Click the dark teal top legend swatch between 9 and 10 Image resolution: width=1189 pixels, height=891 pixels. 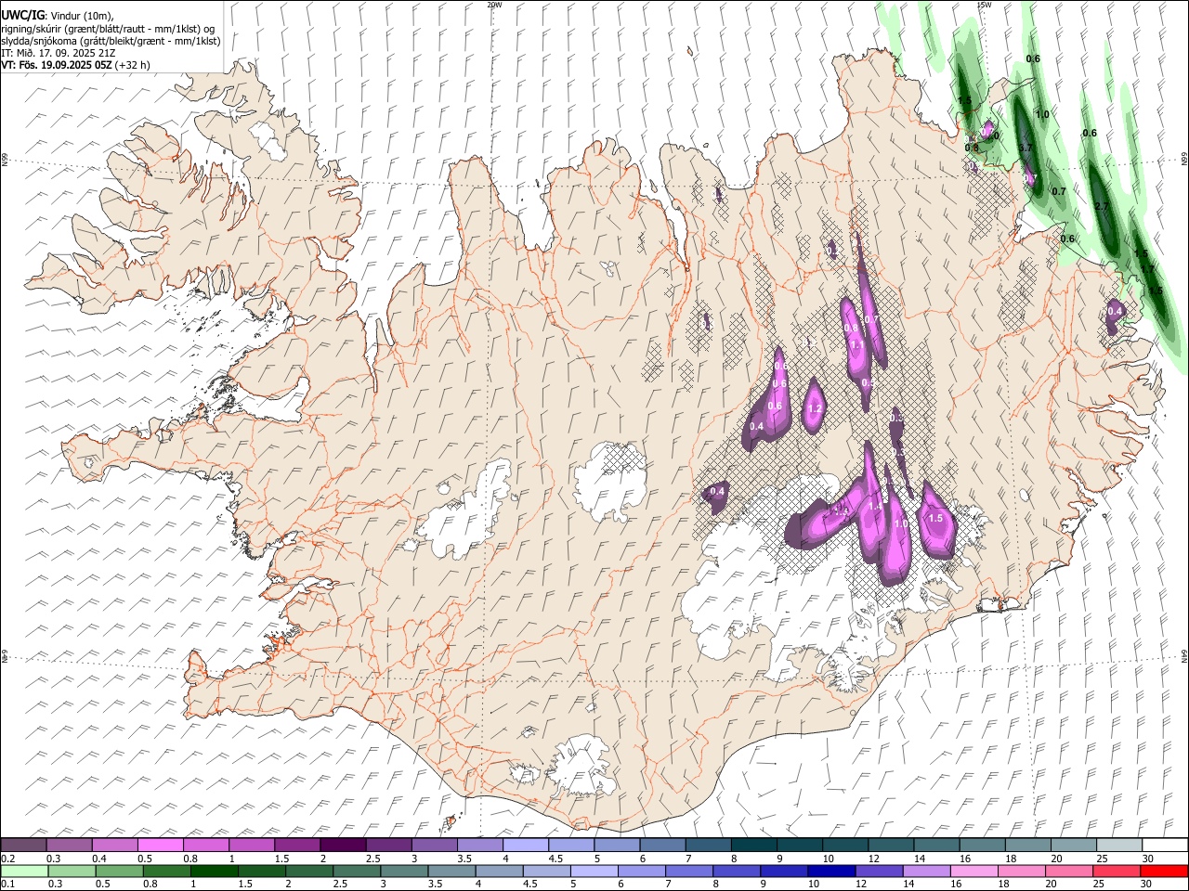coord(800,846)
